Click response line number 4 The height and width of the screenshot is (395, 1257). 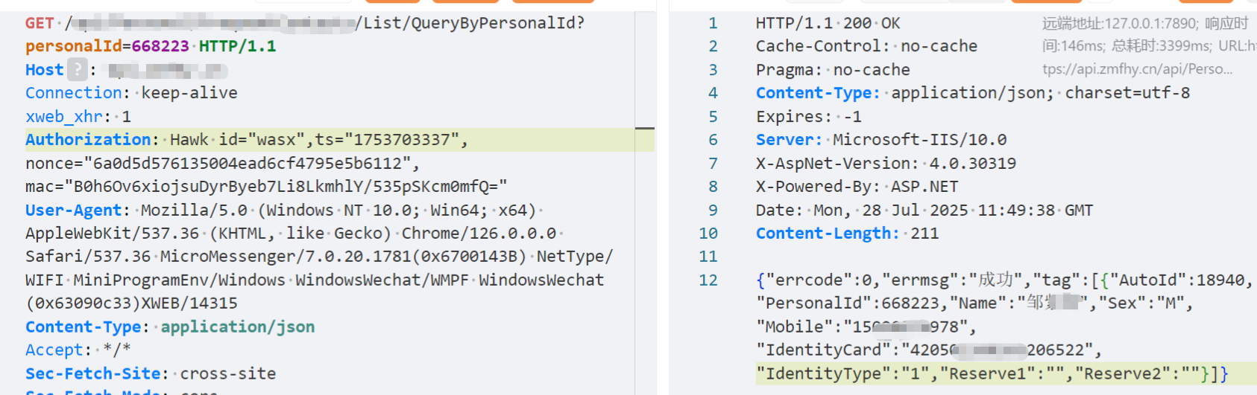click(x=713, y=93)
